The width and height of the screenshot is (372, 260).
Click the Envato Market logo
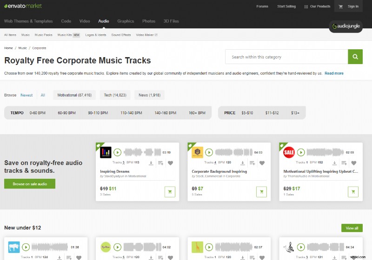coord(23,6)
